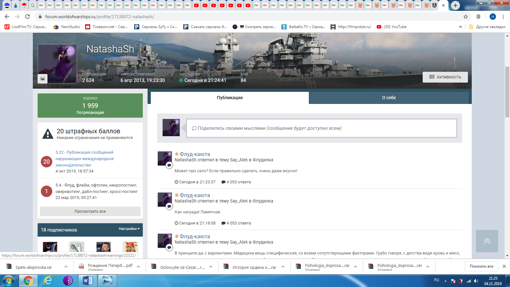This screenshot has width=510, height=287.
Task: Open Chrome's three-dot menu
Action: 503,17
